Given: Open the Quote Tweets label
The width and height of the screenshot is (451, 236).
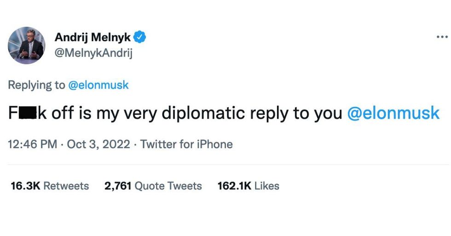Looking at the screenshot, I should (x=168, y=186).
